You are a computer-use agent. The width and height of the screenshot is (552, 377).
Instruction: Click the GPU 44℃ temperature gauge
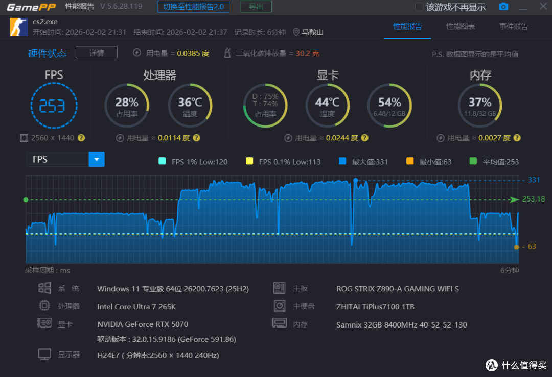[328, 106]
